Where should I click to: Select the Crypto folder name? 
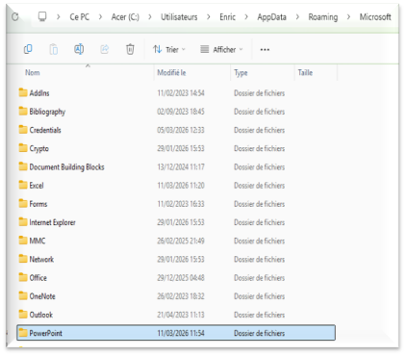pos(39,149)
